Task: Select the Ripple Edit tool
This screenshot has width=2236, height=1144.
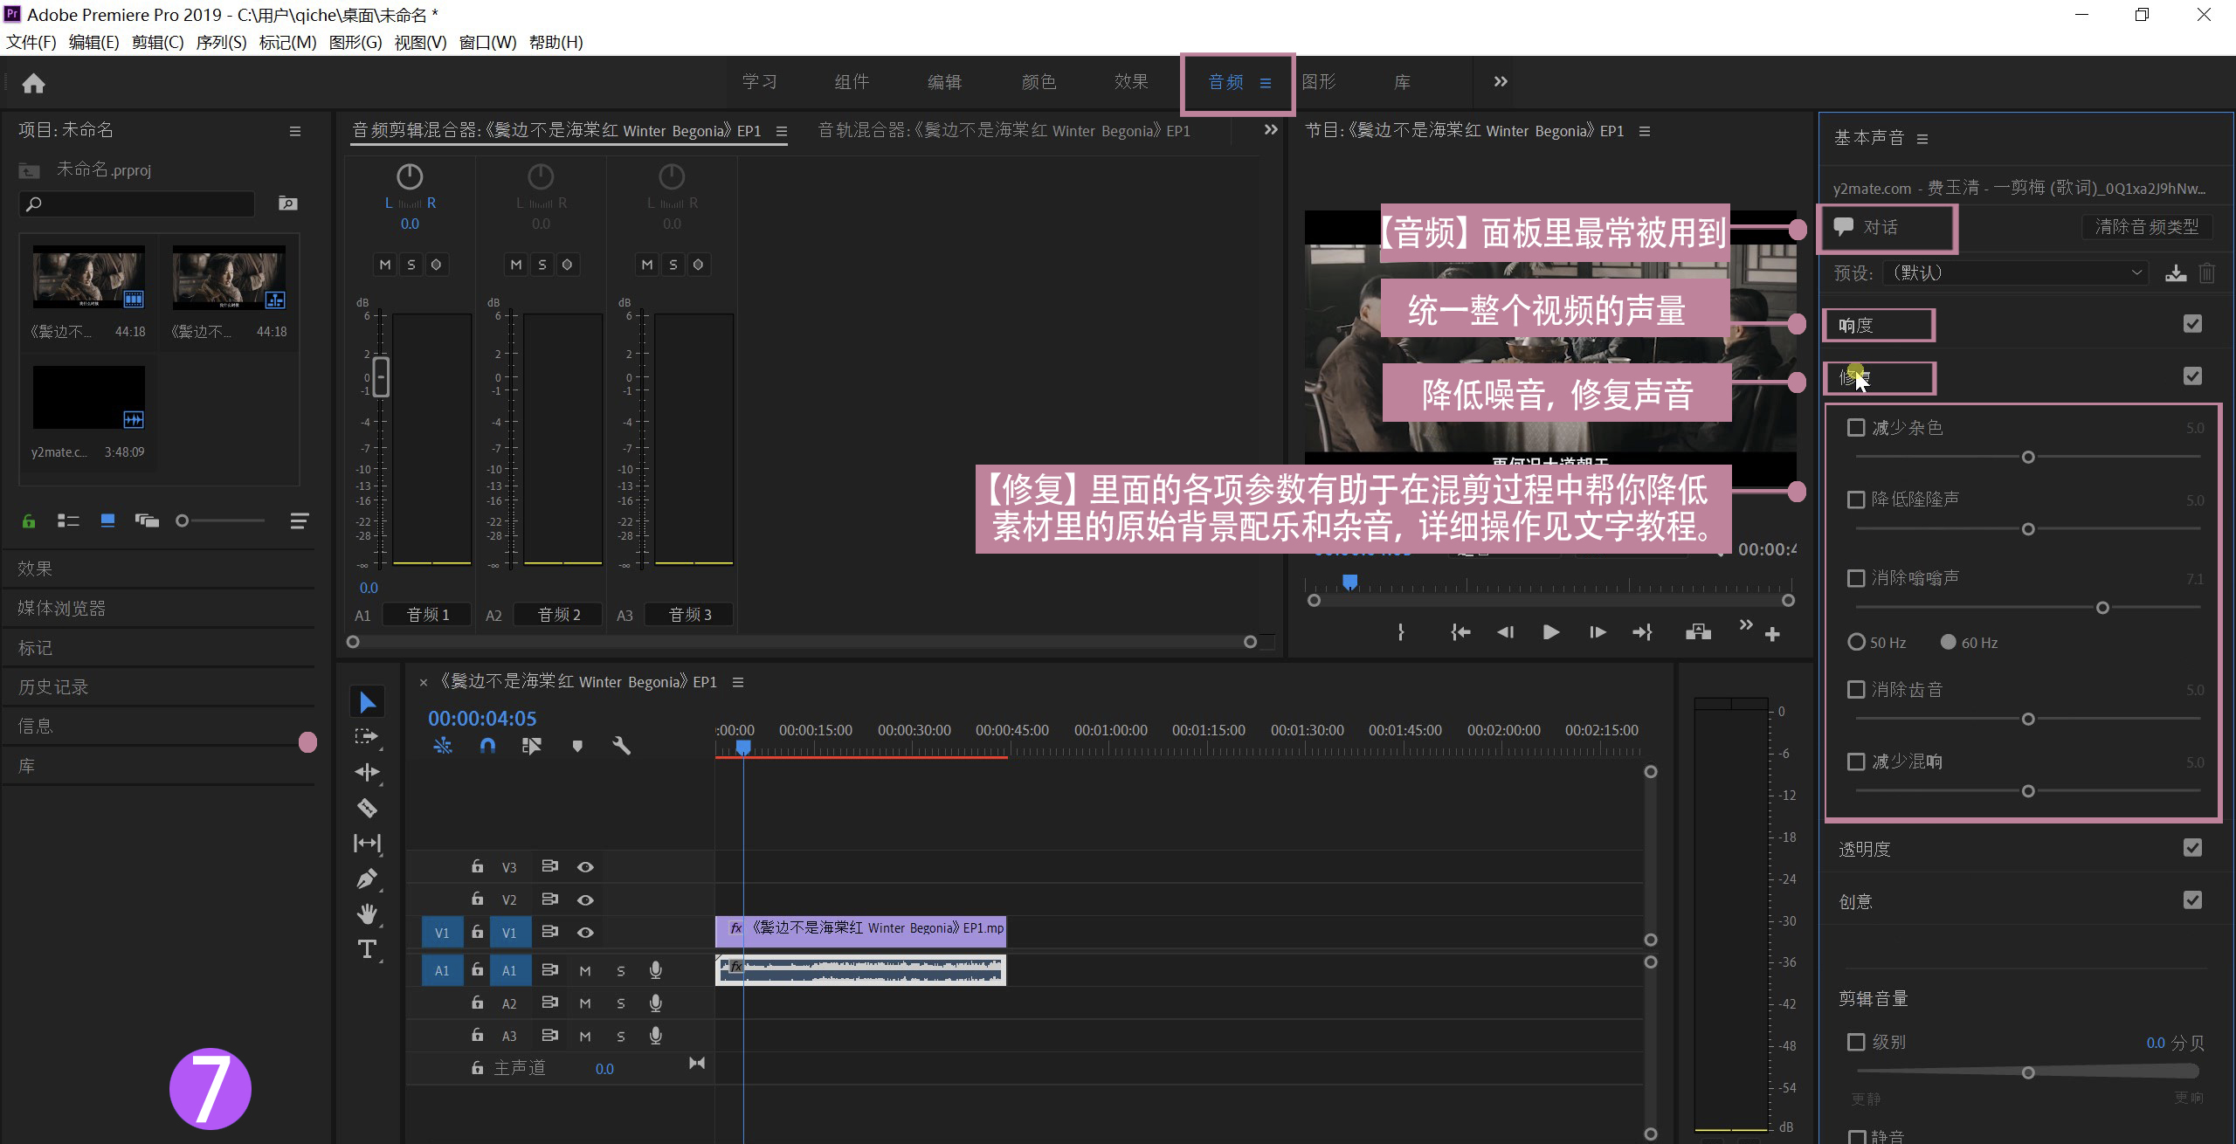Action: (367, 772)
